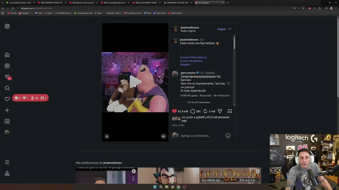Image resolution: width=339 pixels, height=190 pixels.
Task: Open the #momo hashtag
Action: (x=185, y=57)
